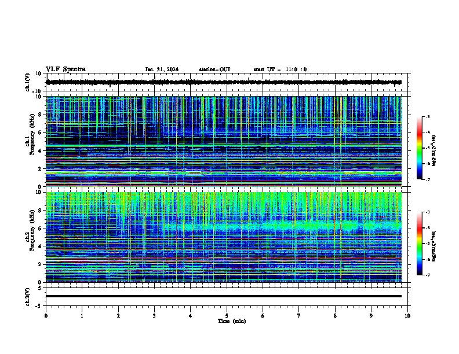Click the "8" kHz tick on ch.1 frequency axis
Viewport: 459px width, 354px height.
coord(40,115)
